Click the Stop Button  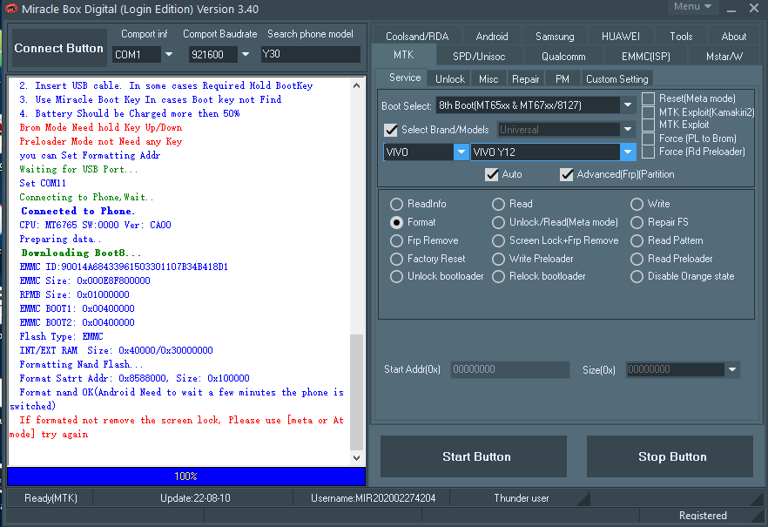pos(670,456)
